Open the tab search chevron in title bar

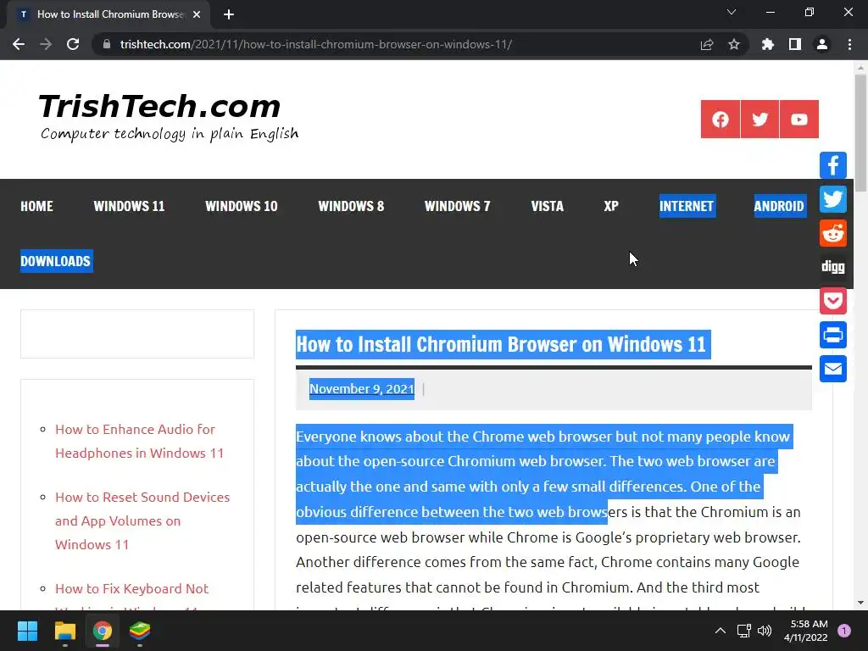tap(732, 12)
